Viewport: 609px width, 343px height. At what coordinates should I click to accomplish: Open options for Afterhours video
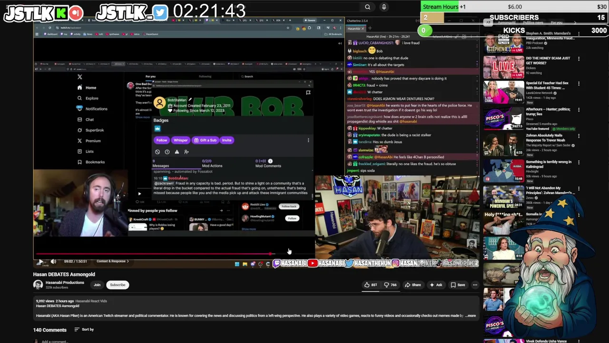pyautogui.click(x=579, y=110)
